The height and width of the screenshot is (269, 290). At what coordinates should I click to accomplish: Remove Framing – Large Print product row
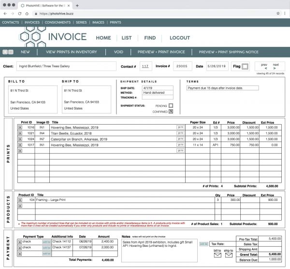coord(20,199)
